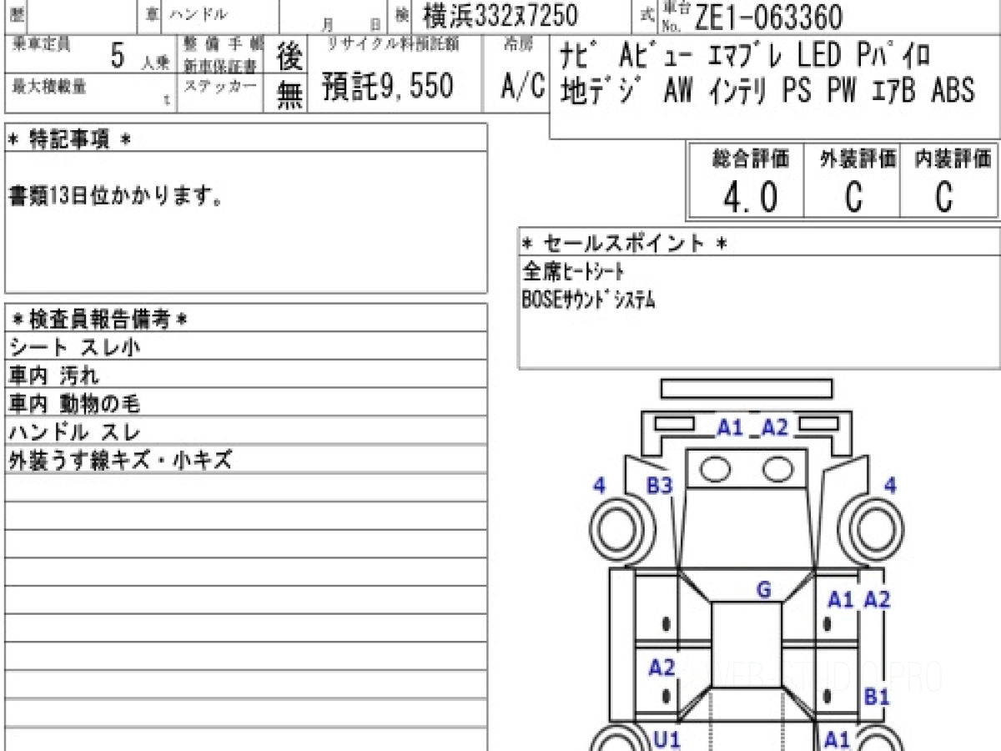Select the 後 mark beside 整備手帳
The width and height of the screenshot is (1001, 751).
289,56
